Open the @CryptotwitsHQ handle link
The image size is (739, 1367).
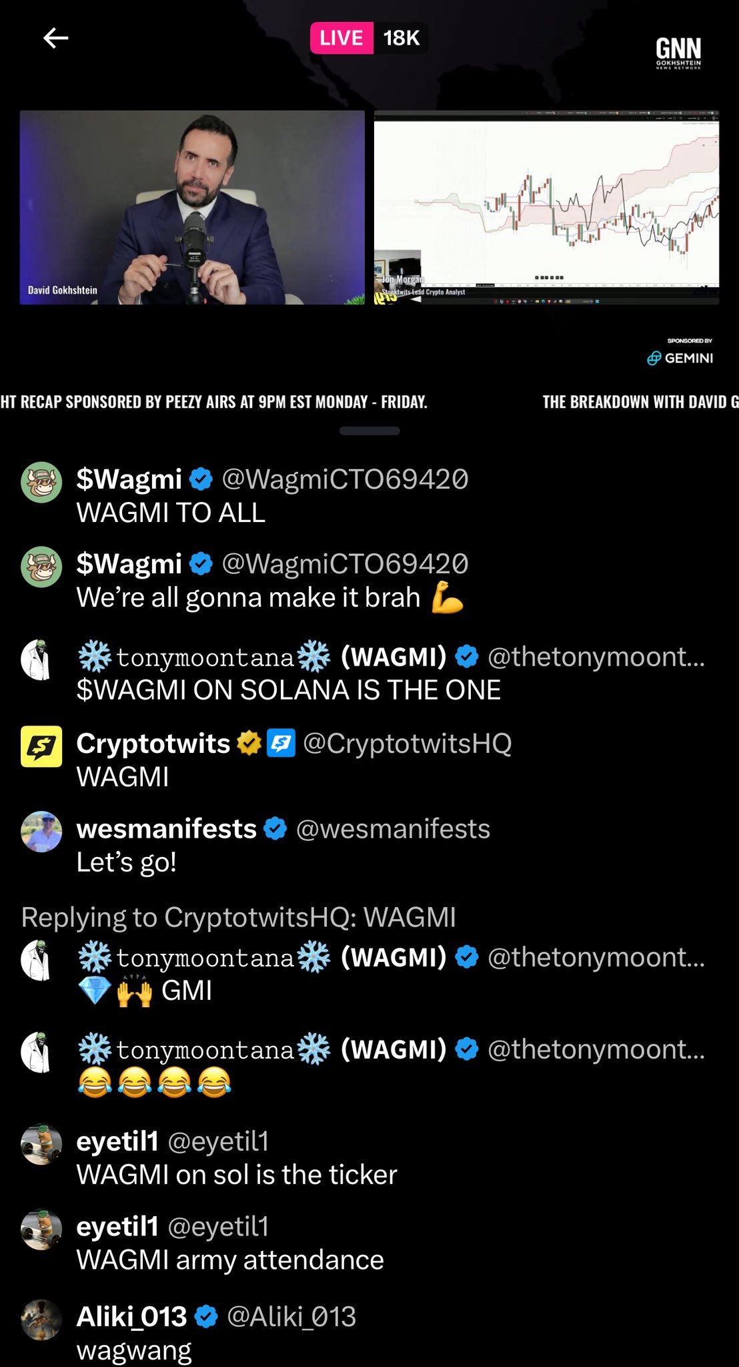[x=407, y=743]
